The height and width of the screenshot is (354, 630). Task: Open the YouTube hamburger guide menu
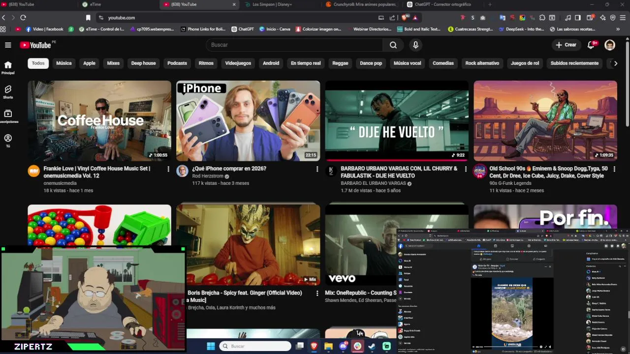[8, 45]
